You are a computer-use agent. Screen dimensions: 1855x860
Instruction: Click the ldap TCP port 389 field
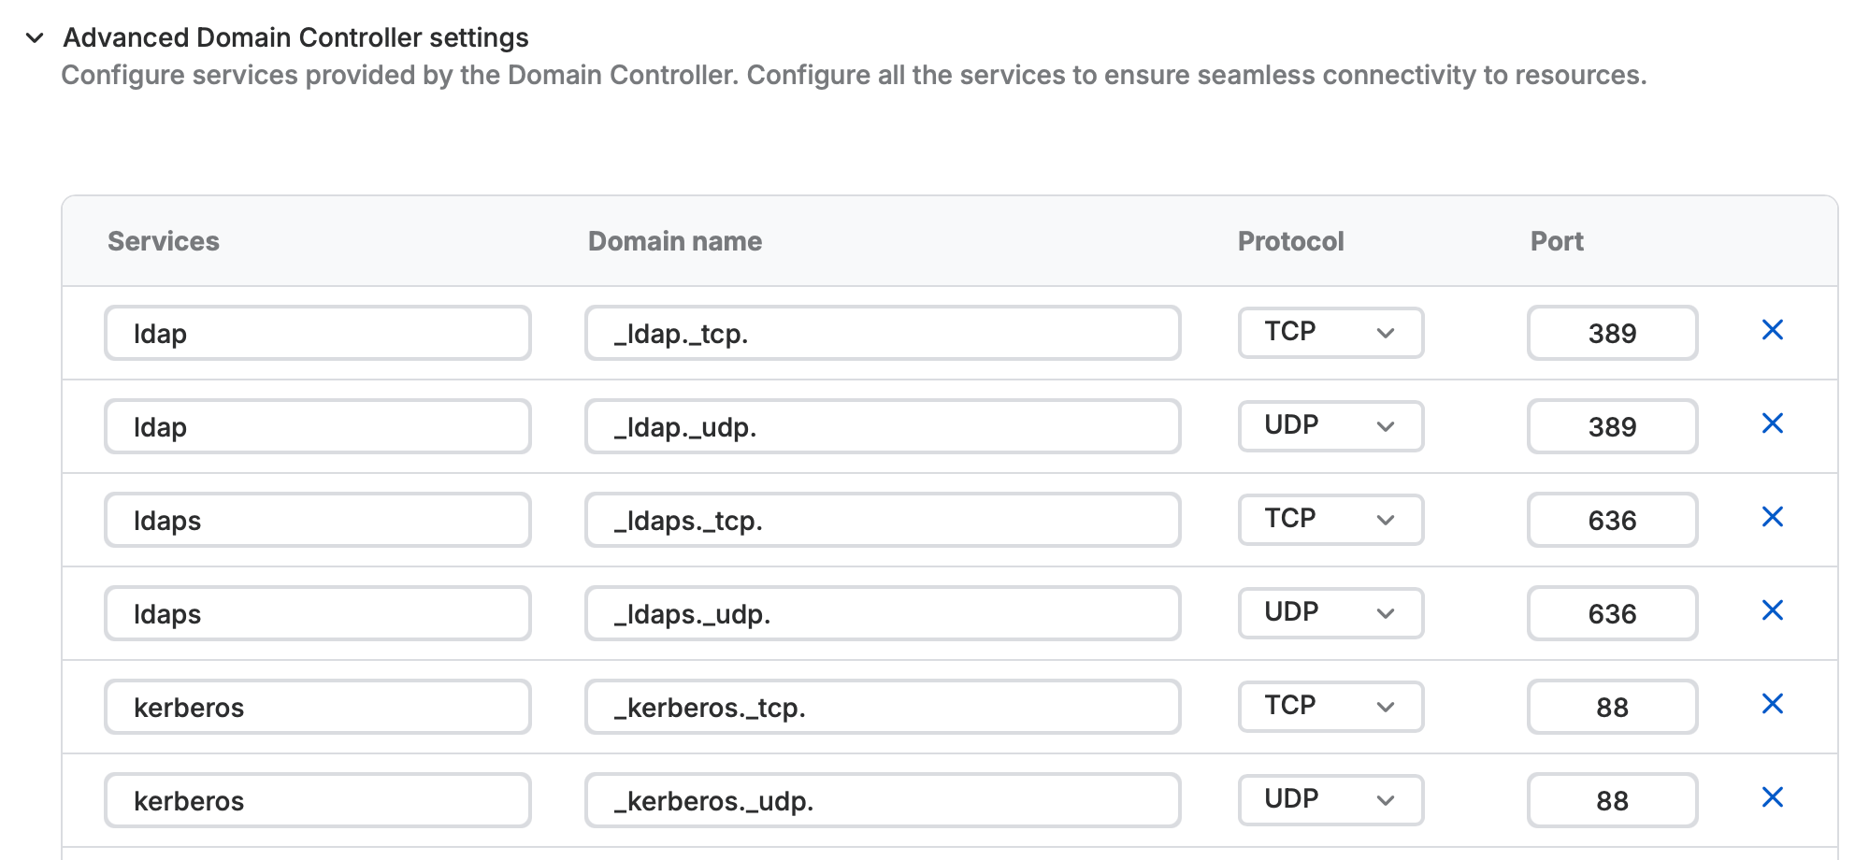[x=1612, y=333]
